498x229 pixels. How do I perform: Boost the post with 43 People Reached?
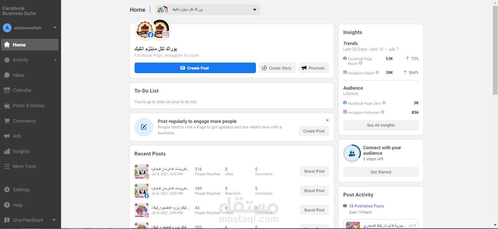(314, 210)
